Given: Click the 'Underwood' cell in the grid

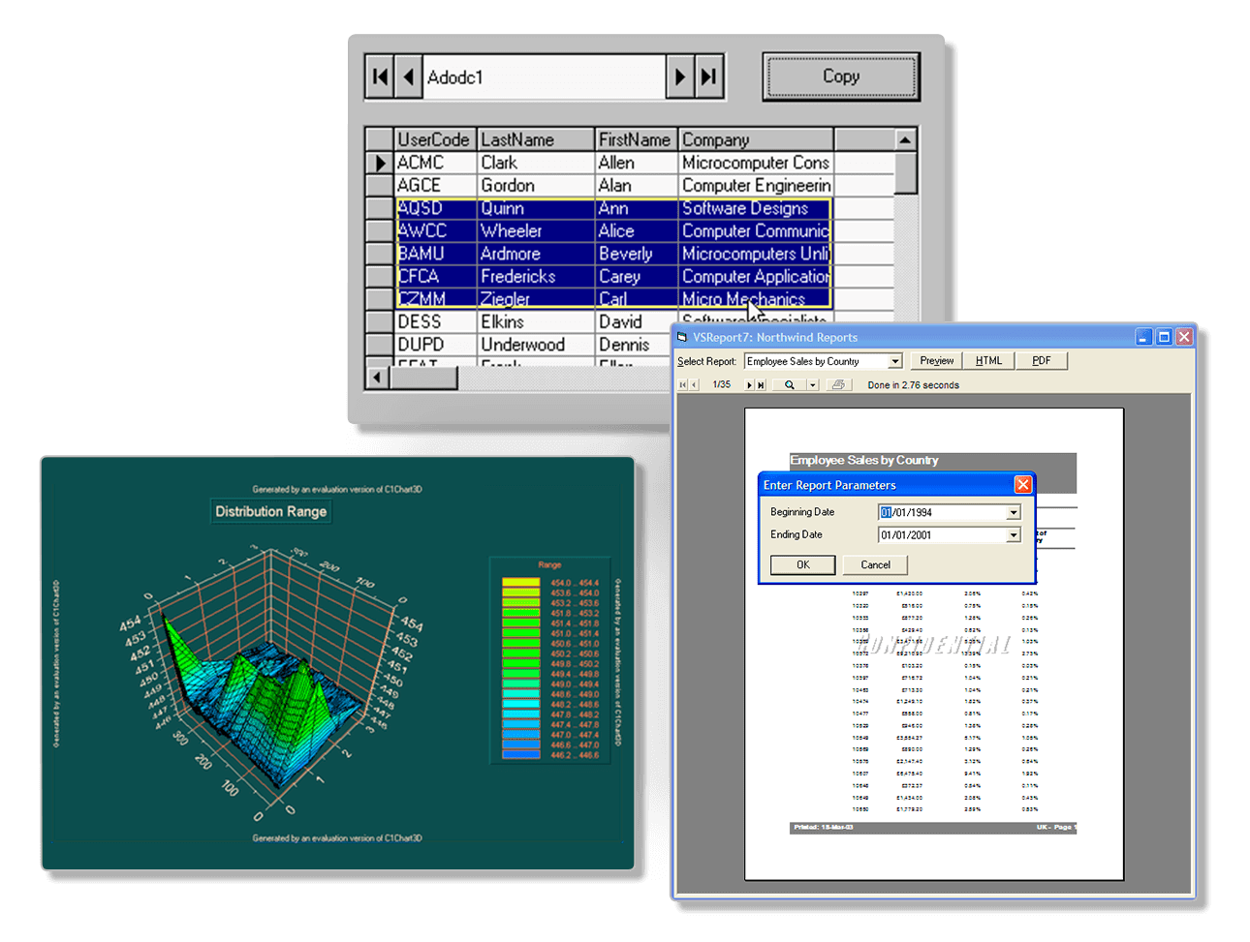Looking at the screenshot, I should coord(536,345).
